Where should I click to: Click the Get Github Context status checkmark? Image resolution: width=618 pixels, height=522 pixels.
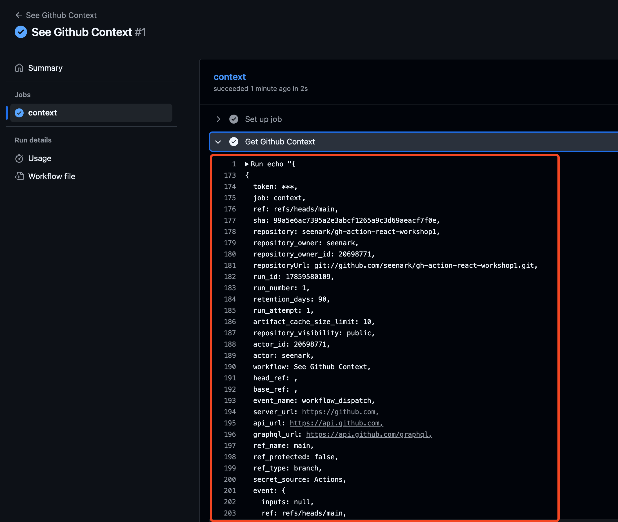click(x=234, y=142)
